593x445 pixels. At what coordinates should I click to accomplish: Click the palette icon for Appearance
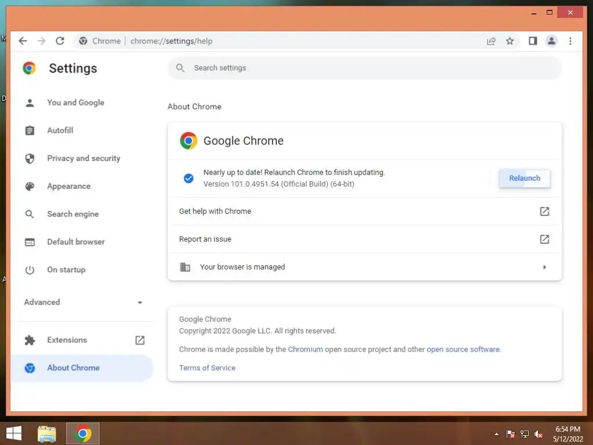click(x=30, y=186)
